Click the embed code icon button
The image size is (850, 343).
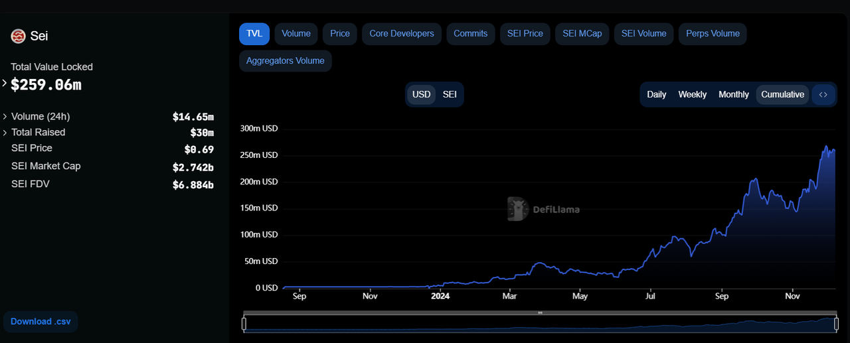[x=823, y=94]
